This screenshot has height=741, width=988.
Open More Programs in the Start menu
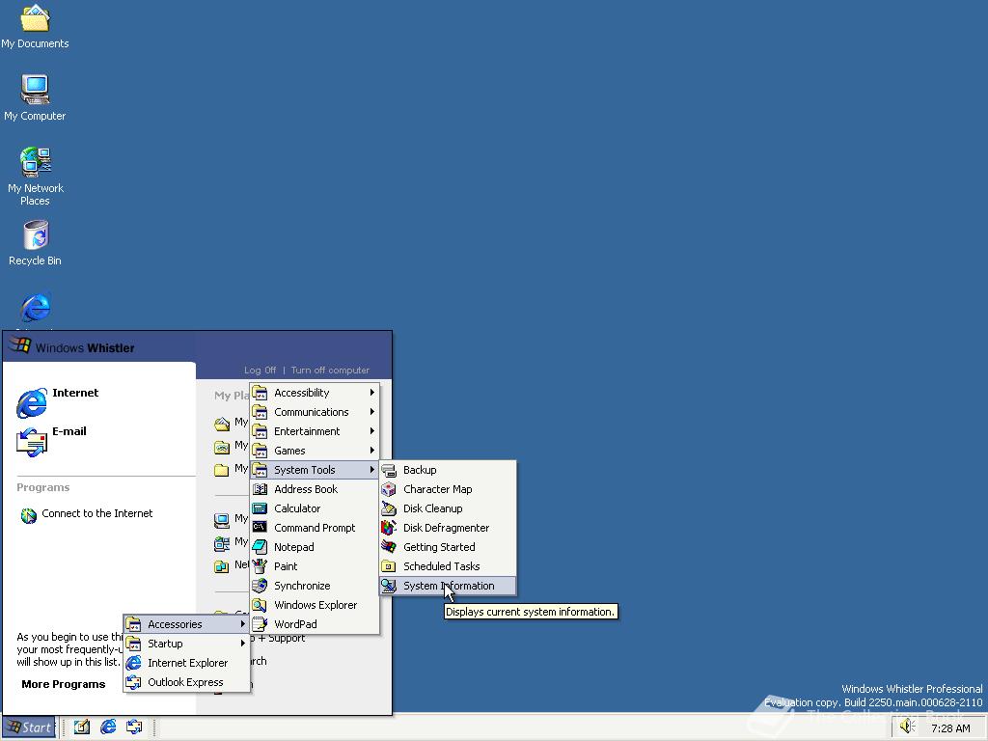click(63, 684)
